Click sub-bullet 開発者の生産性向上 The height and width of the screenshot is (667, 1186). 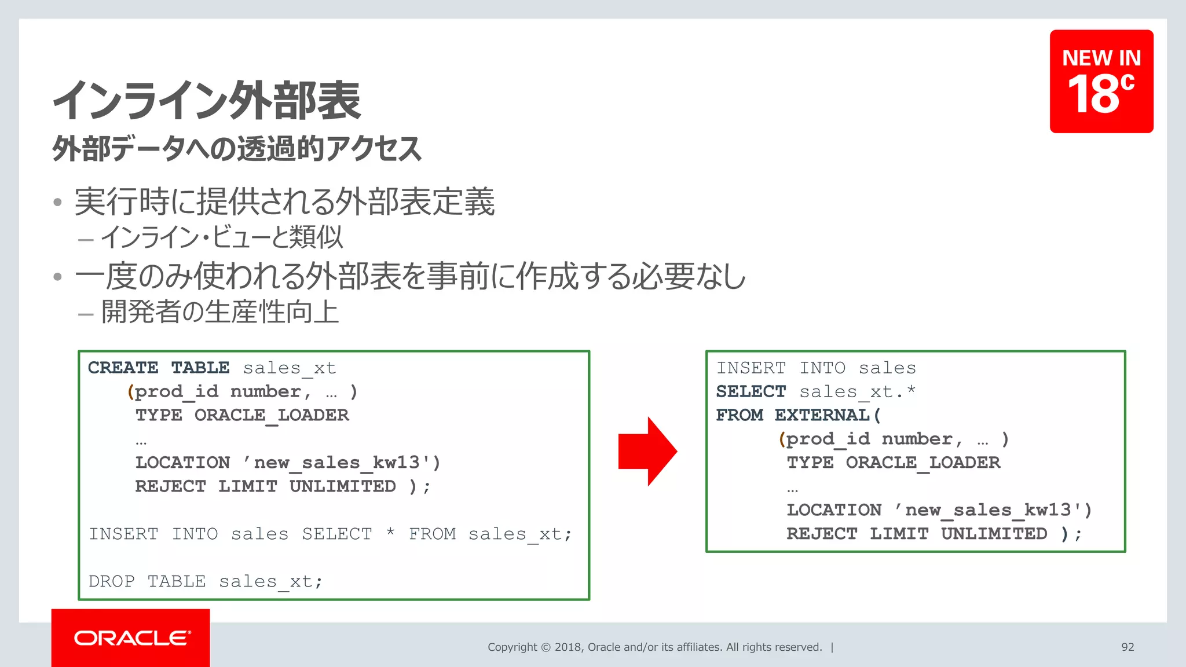(219, 312)
